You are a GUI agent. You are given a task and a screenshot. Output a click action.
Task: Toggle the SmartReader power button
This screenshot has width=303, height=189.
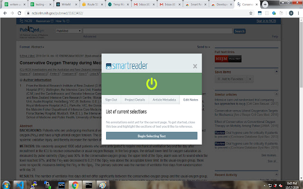pyautogui.click(x=151, y=84)
